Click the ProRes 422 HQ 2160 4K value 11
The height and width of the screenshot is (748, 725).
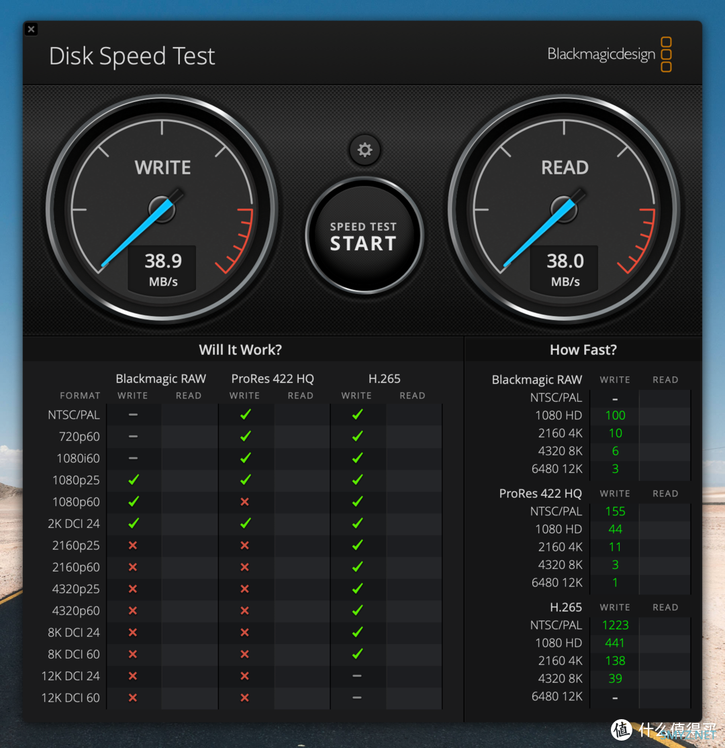615,547
